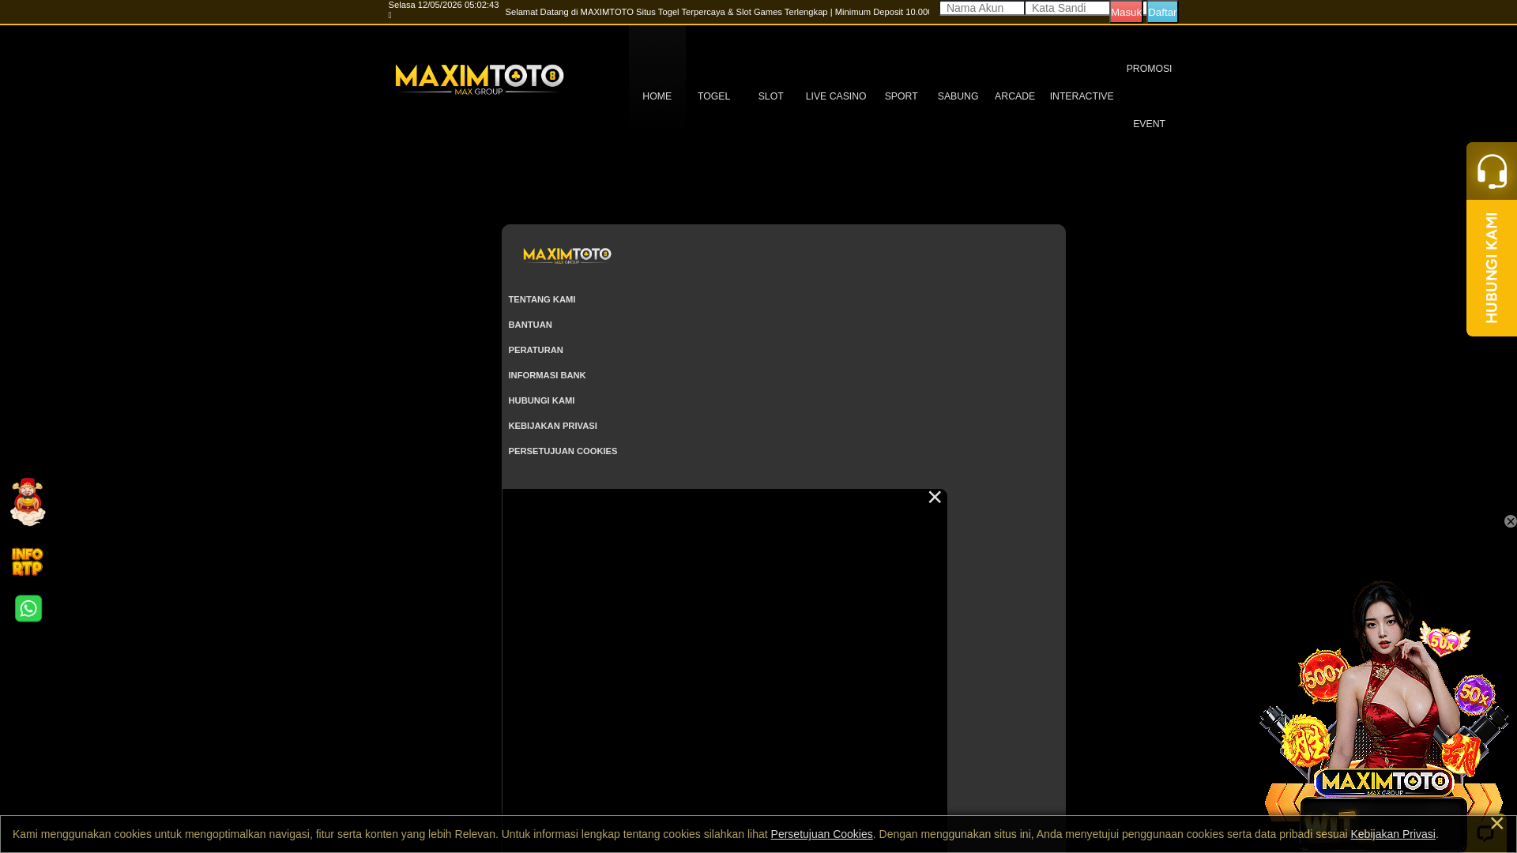
Task: Open the PERATURAN link
Action: click(536, 350)
